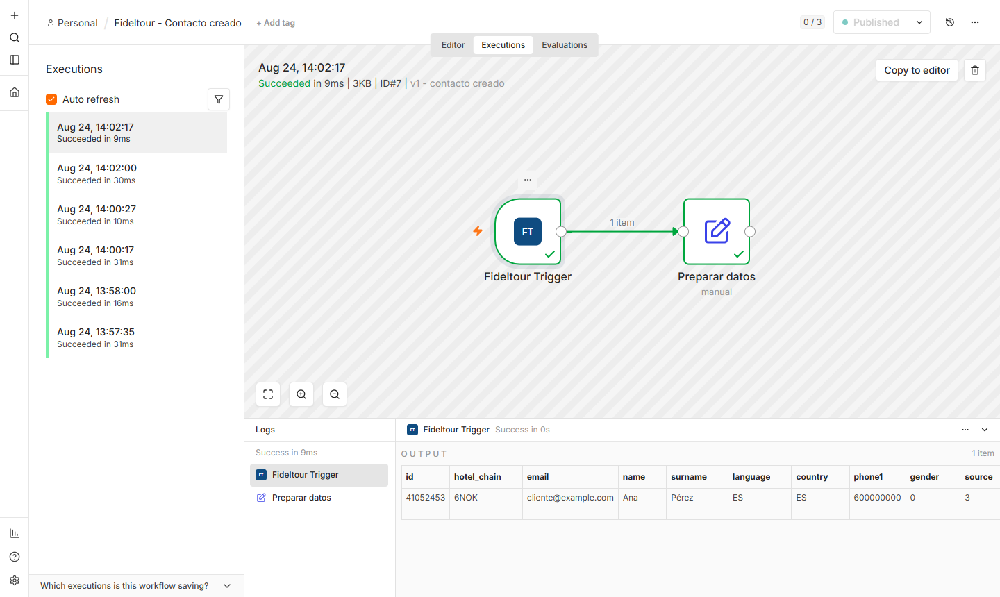The image size is (1000, 597).
Task: Open executions filter funnel
Action: coord(219,99)
